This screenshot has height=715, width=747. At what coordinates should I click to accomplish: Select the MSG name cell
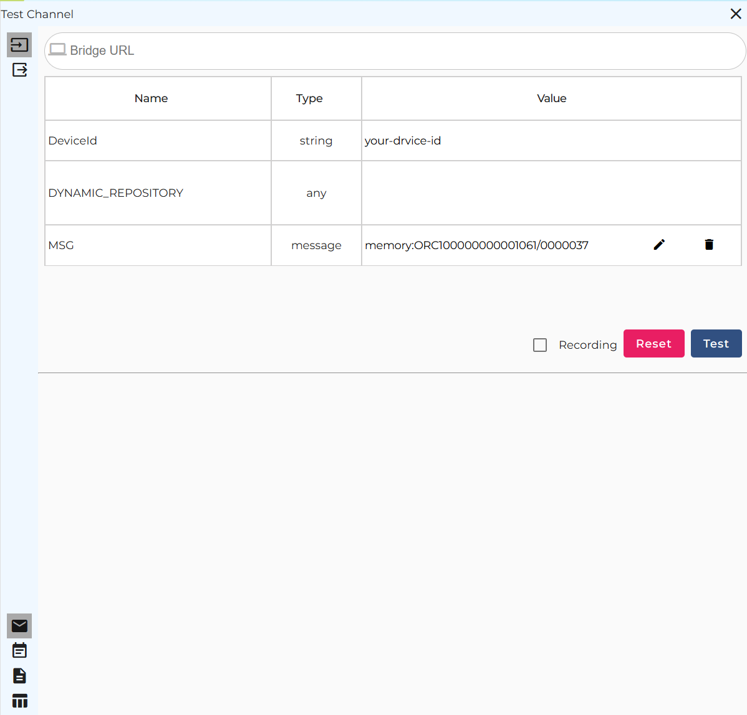158,245
